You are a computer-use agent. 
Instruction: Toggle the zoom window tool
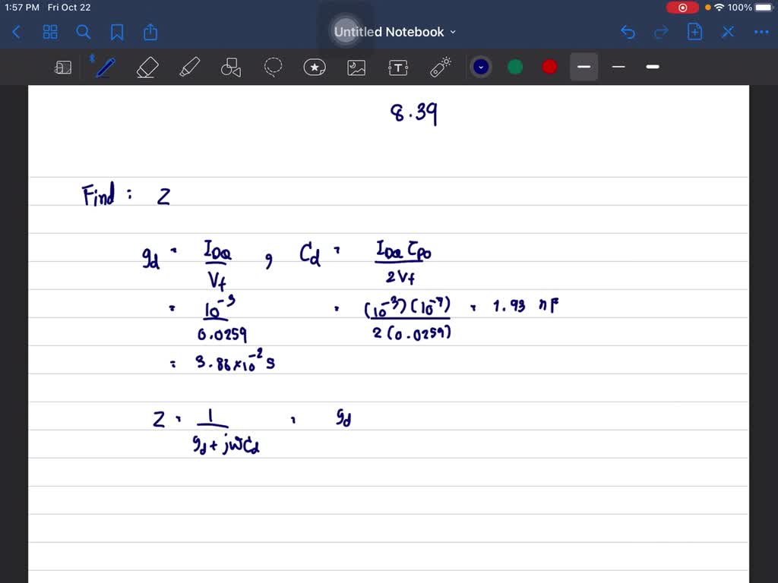point(63,68)
